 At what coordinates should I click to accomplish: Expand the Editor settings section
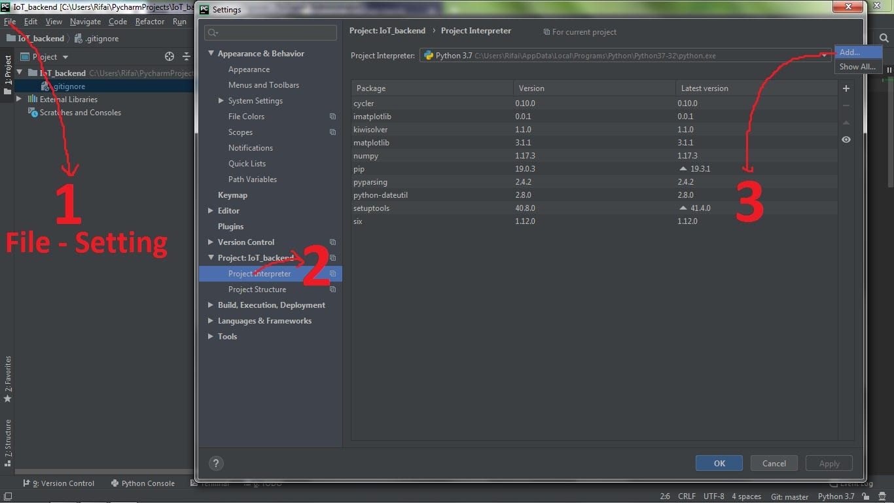tap(211, 211)
